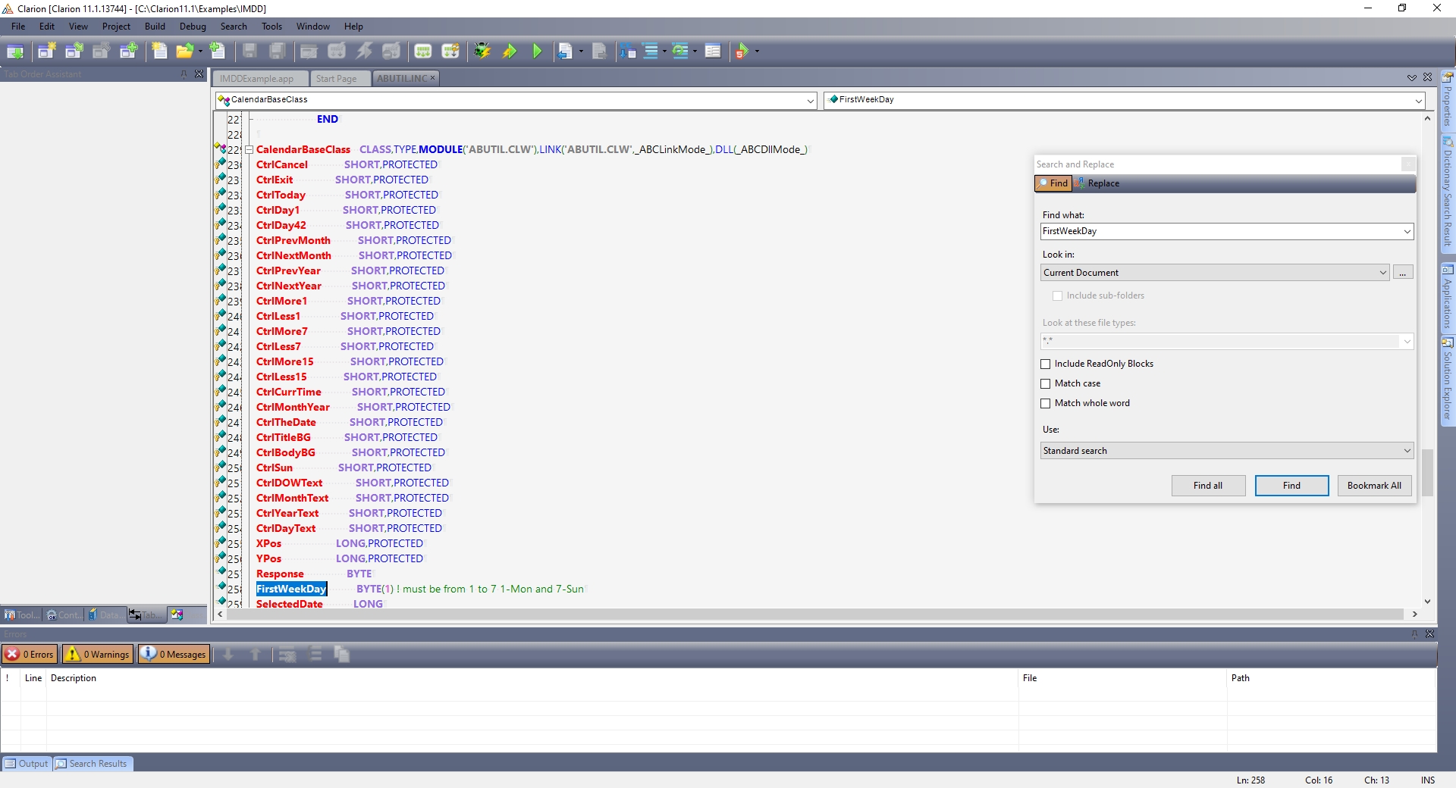The height and width of the screenshot is (788, 1456).
Task: Enable Include ReadOnly Blocks checkbox
Action: 1046,364
